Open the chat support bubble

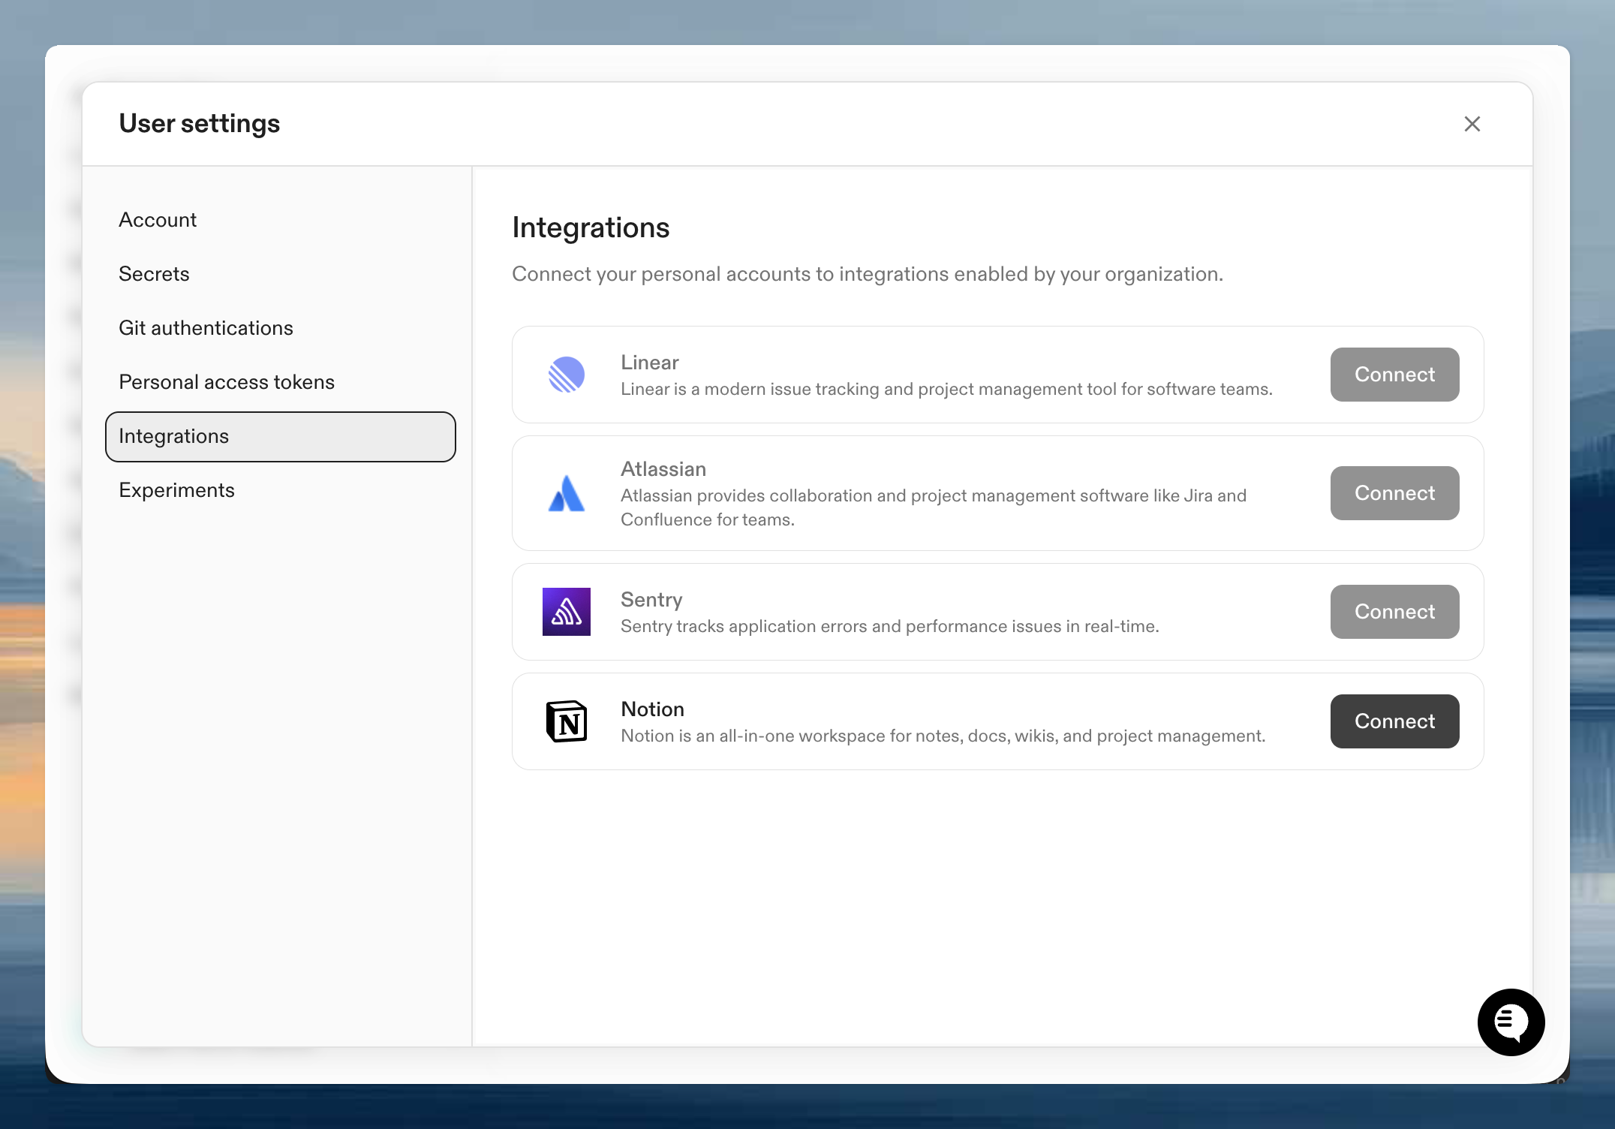(1510, 1022)
